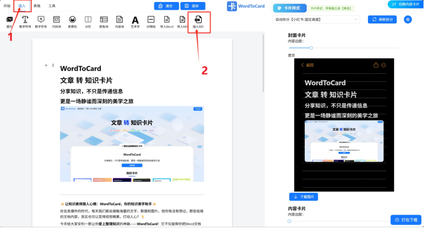The width and height of the screenshot is (424, 228).
Task: Click the 封面卡片 内容边距 slider handle
Action: [311, 48]
